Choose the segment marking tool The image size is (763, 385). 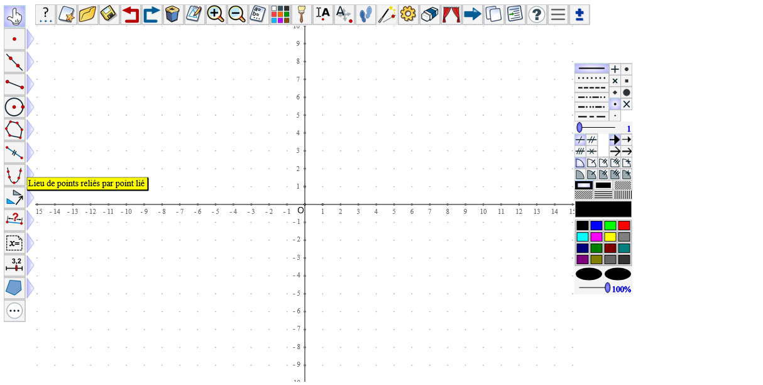pos(14,152)
